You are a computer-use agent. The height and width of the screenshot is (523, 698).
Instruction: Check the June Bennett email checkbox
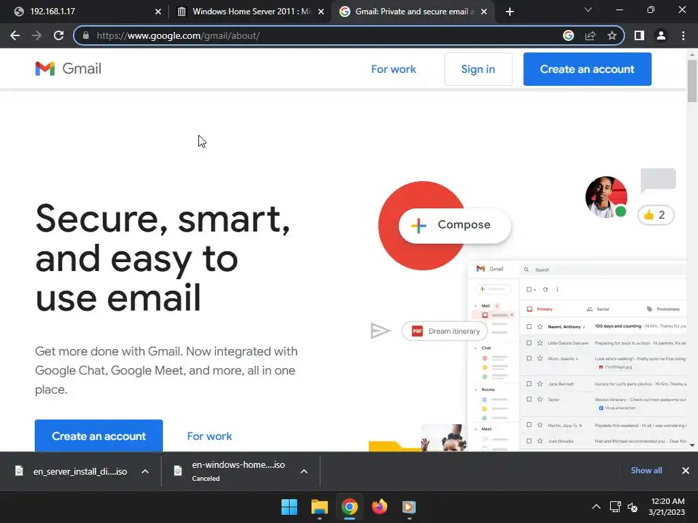pyautogui.click(x=529, y=383)
